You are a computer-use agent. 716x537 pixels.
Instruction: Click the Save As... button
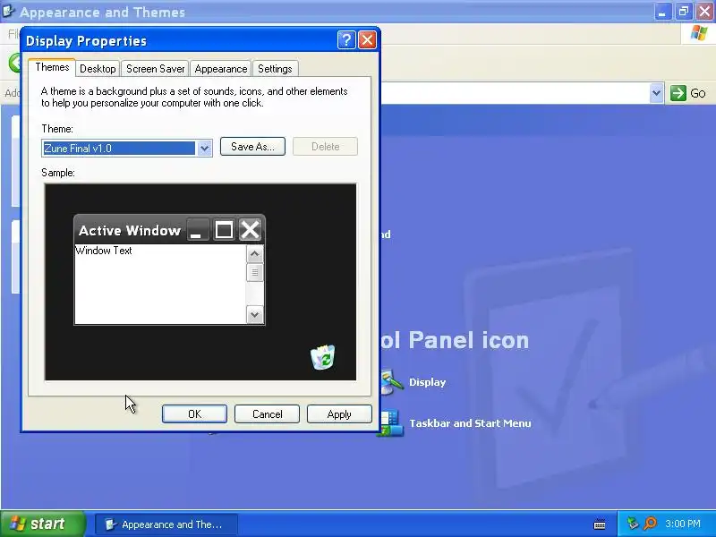pyautogui.click(x=252, y=147)
